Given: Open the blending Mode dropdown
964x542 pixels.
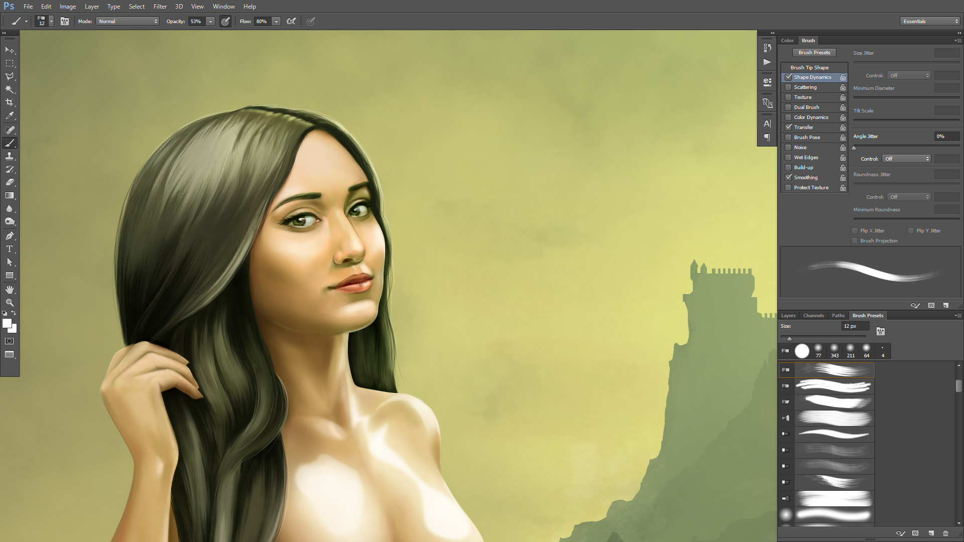Looking at the screenshot, I should click(128, 21).
